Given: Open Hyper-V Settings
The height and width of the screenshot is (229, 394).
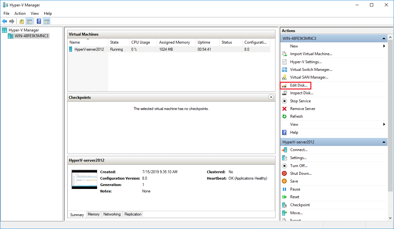Looking at the screenshot, I should (x=306, y=62).
